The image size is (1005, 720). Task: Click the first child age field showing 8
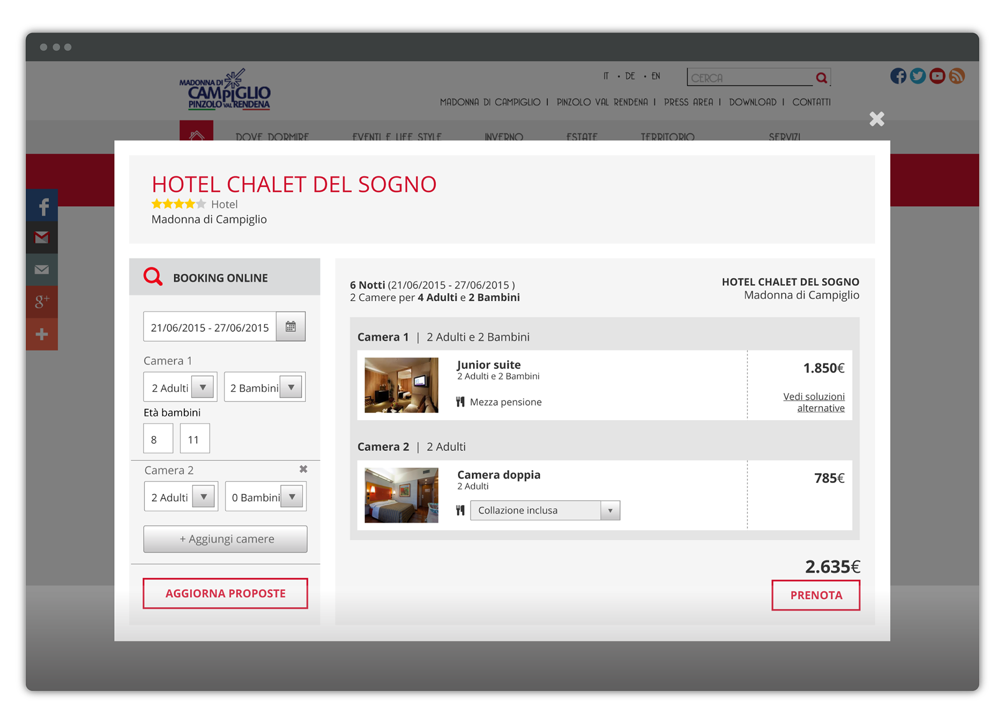point(158,438)
